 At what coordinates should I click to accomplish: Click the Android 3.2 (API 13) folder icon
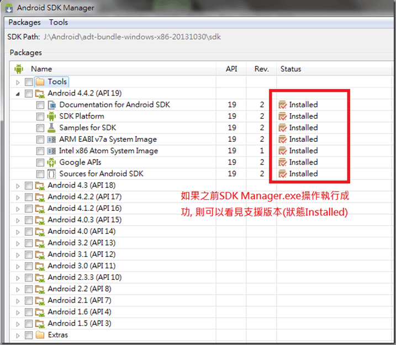click(x=40, y=243)
